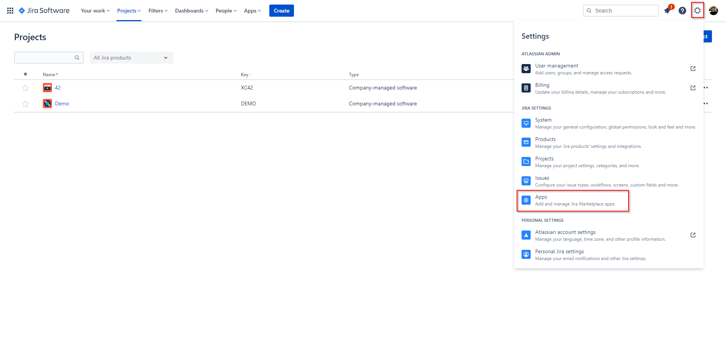Open User management settings entry
726x337 pixels.
[556, 66]
